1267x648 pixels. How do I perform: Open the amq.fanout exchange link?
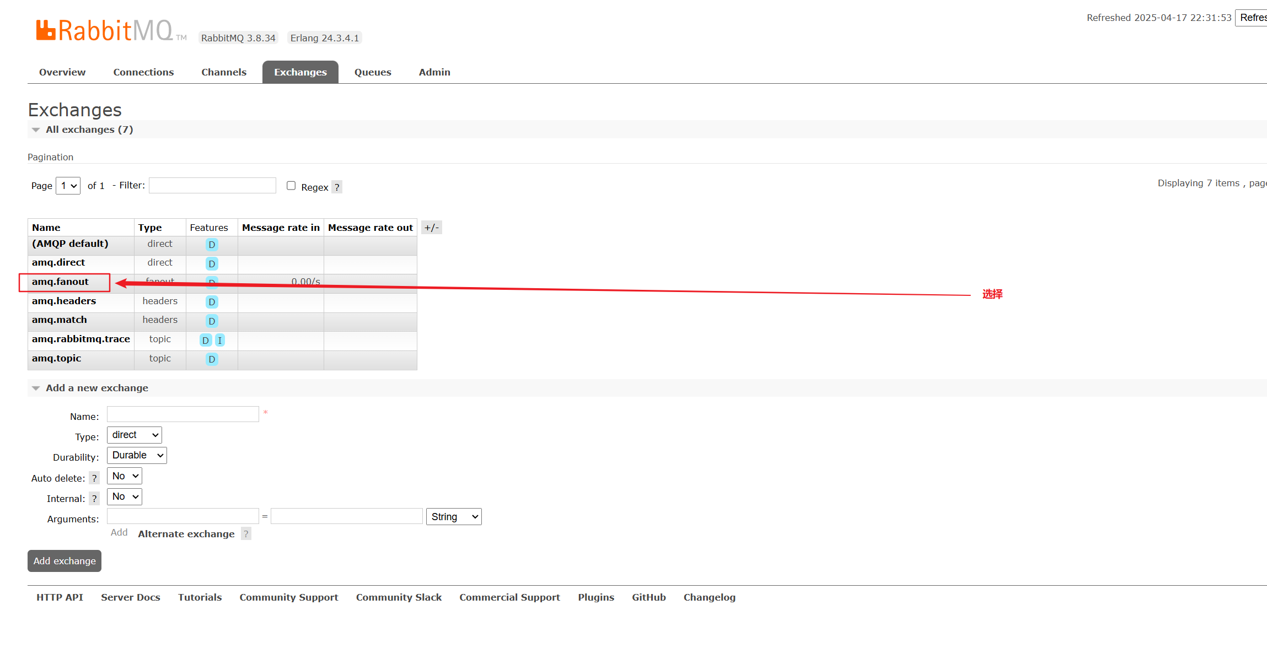click(60, 282)
